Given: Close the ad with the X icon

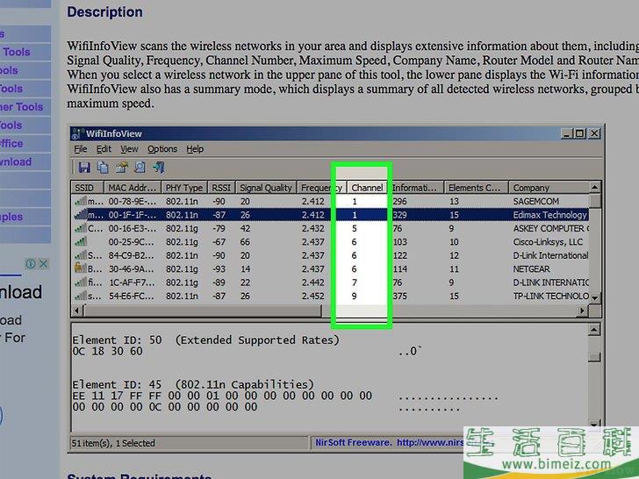Looking at the screenshot, I should point(44,263).
